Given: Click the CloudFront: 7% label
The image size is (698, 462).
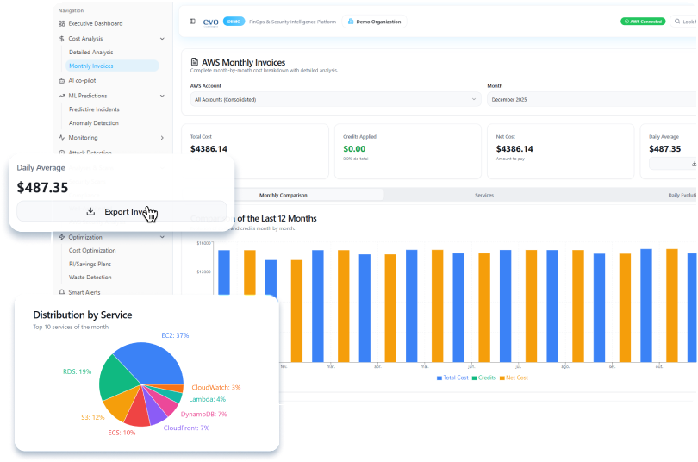Looking at the screenshot, I should [x=186, y=428].
